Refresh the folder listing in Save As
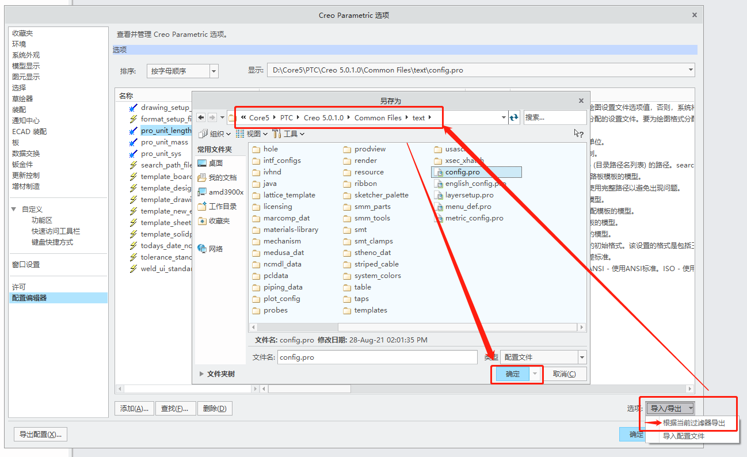The height and width of the screenshot is (457, 747). [x=513, y=117]
